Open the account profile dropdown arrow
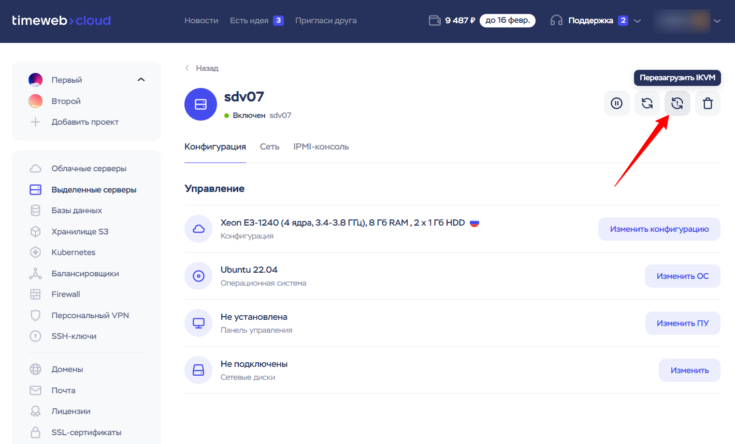 coord(717,21)
